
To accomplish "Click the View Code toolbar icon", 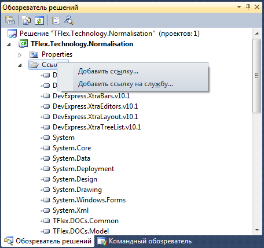I will pos(56,20).
